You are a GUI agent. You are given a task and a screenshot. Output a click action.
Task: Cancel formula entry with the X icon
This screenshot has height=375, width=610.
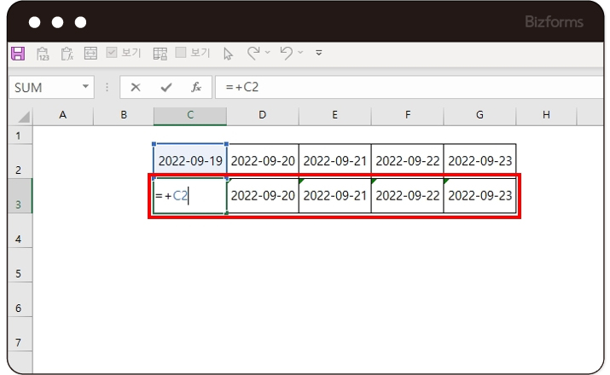[x=136, y=87]
